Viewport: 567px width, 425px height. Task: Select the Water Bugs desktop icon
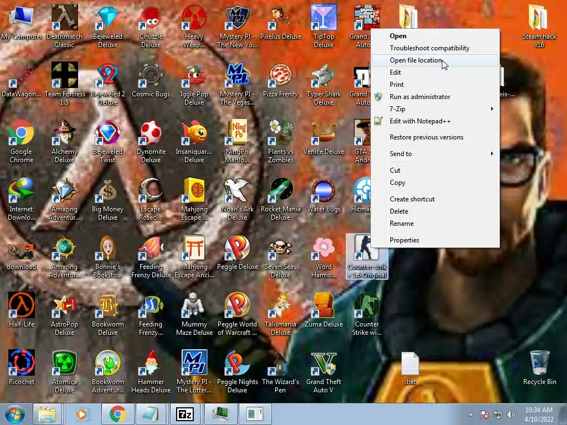tap(323, 190)
